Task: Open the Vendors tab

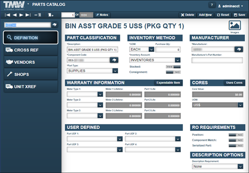Action: point(31,62)
